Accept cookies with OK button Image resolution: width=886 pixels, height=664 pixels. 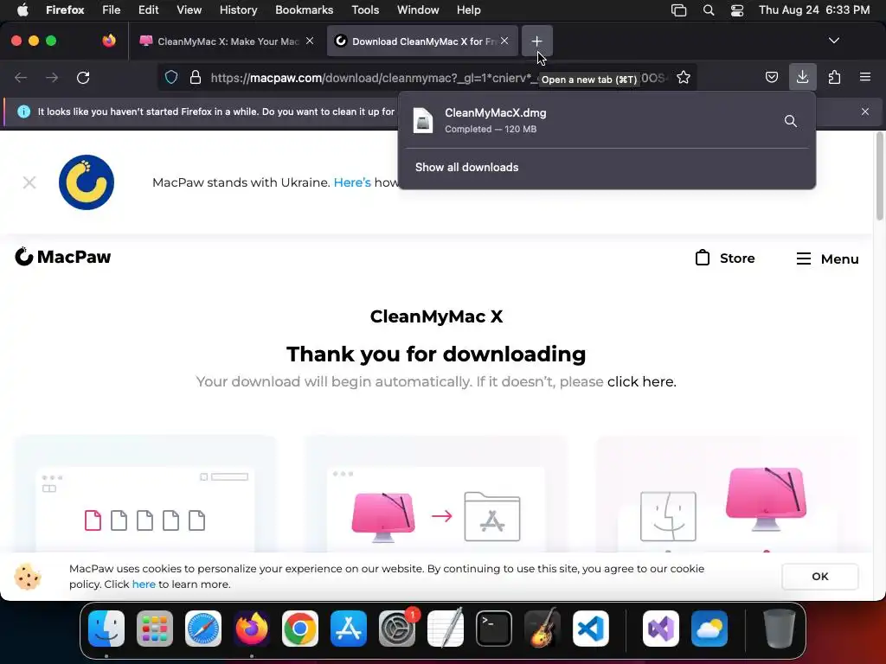coord(820,577)
